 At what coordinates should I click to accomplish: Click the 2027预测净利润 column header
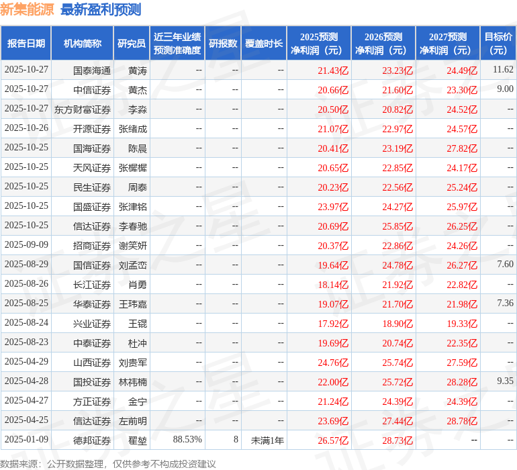(x=448, y=44)
